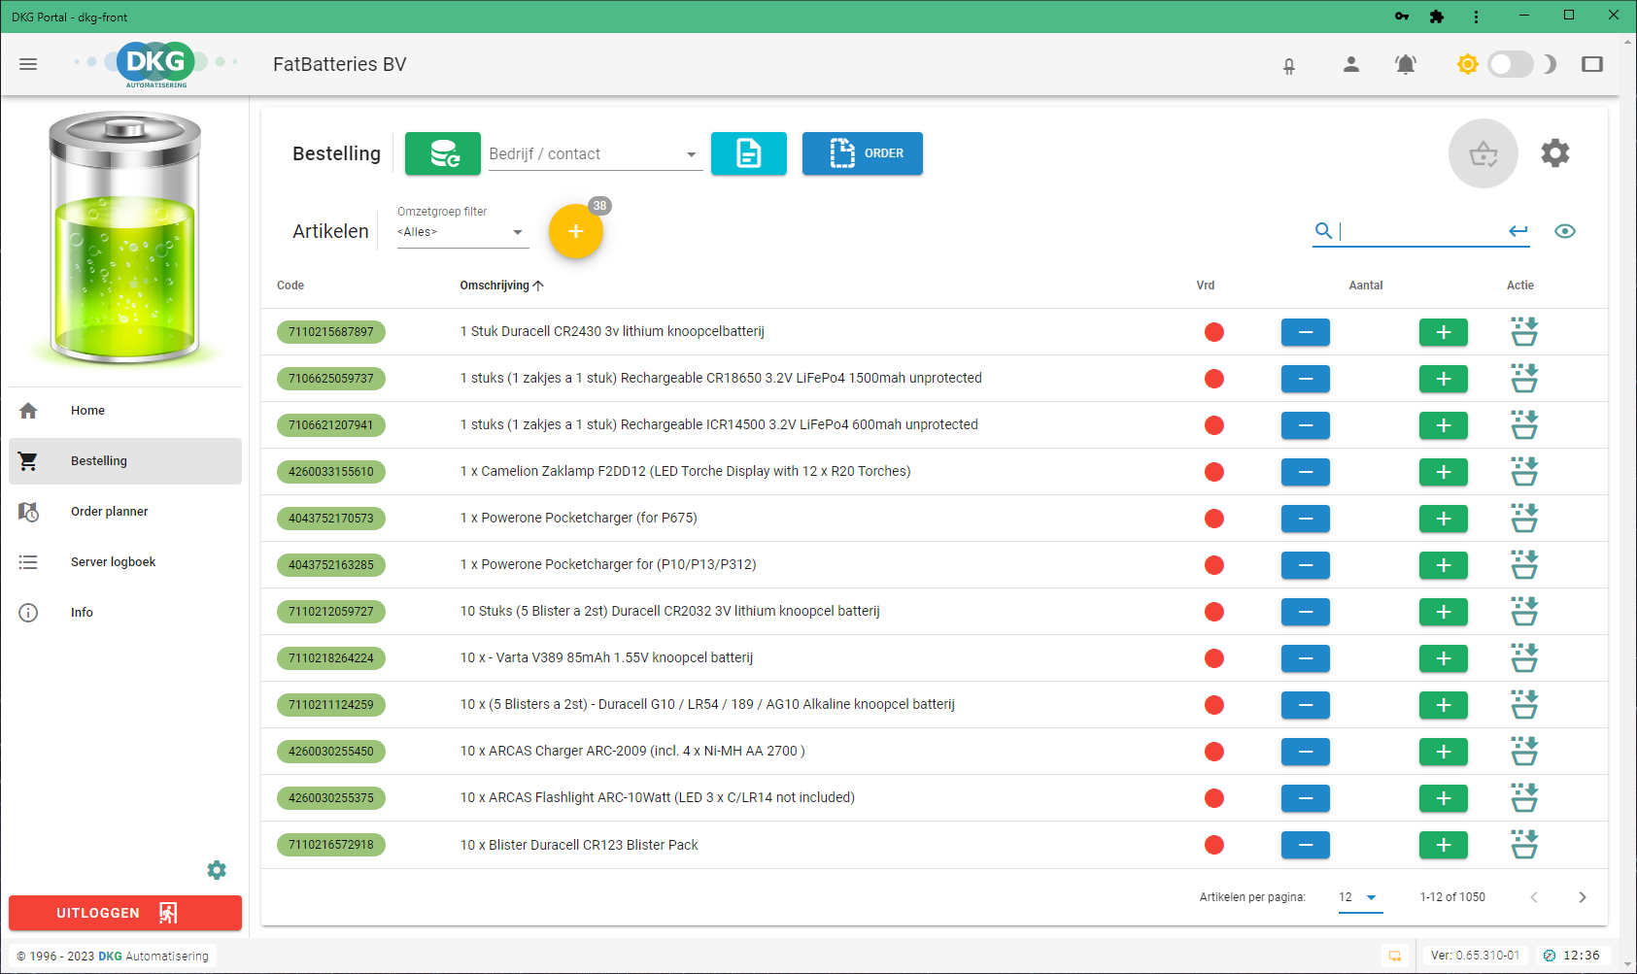The width and height of the screenshot is (1637, 974).
Task: Add Camelion Zaklamp F2DD12 to basket
Action: [x=1524, y=472]
